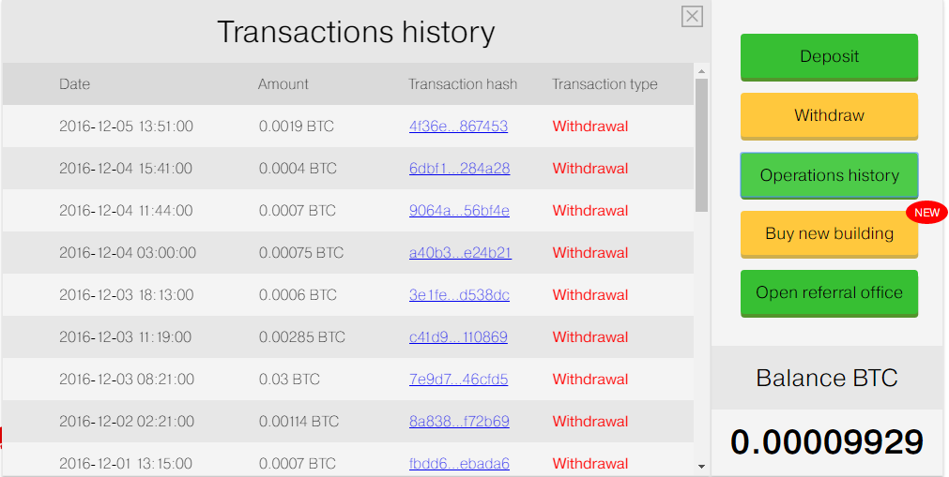The height and width of the screenshot is (477, 949).
Task: Open Operations history
Action: (x=829, y=175)
